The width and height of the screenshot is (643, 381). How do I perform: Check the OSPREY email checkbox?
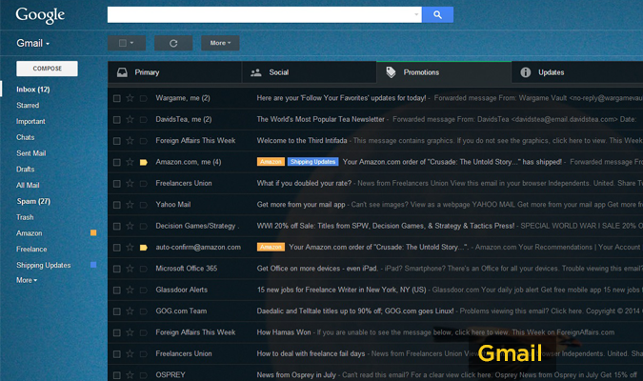tap(117, 375)
